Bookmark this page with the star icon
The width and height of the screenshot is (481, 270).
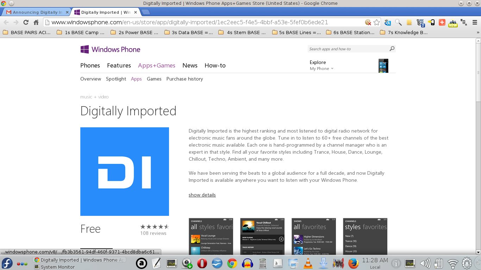(x=377, y=22)
